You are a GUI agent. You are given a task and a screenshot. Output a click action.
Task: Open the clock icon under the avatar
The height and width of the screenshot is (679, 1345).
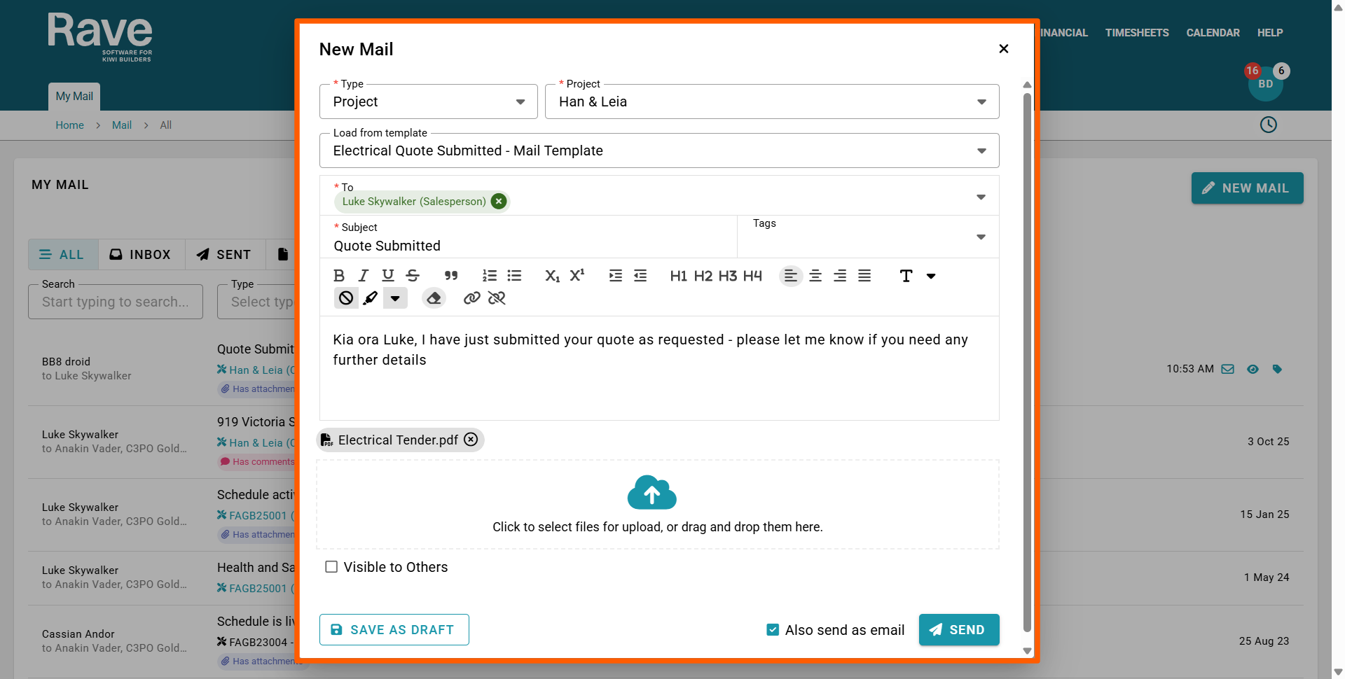point(1269,125)
